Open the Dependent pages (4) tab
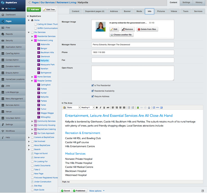 (95, 11)
